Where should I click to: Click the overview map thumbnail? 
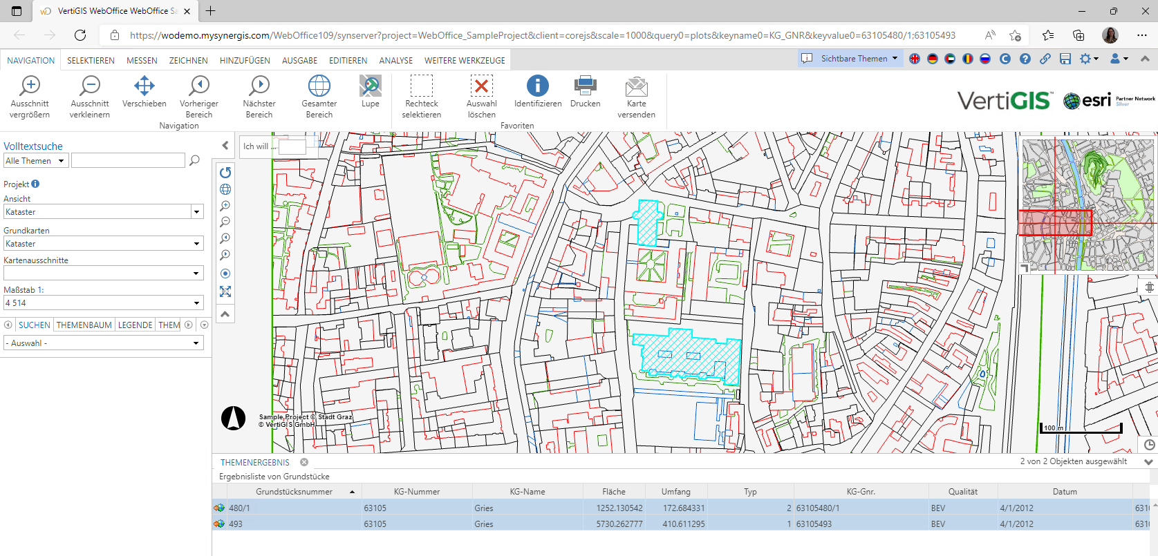coord(1087,205)
